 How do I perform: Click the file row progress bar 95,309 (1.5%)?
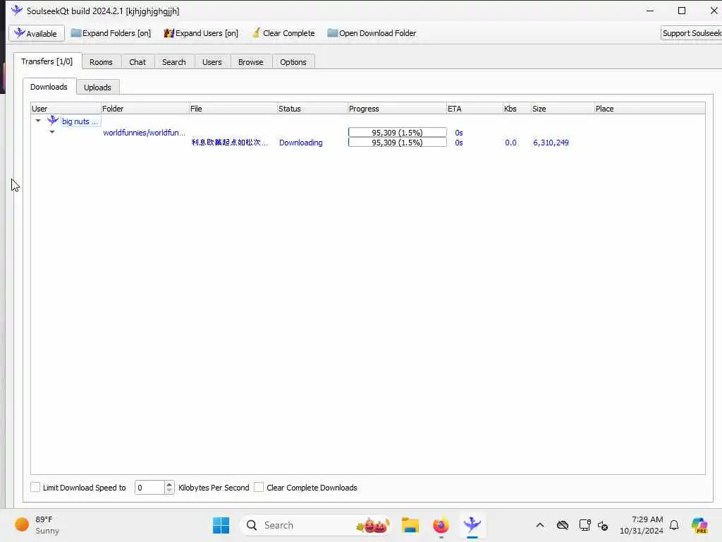[398, 143]
